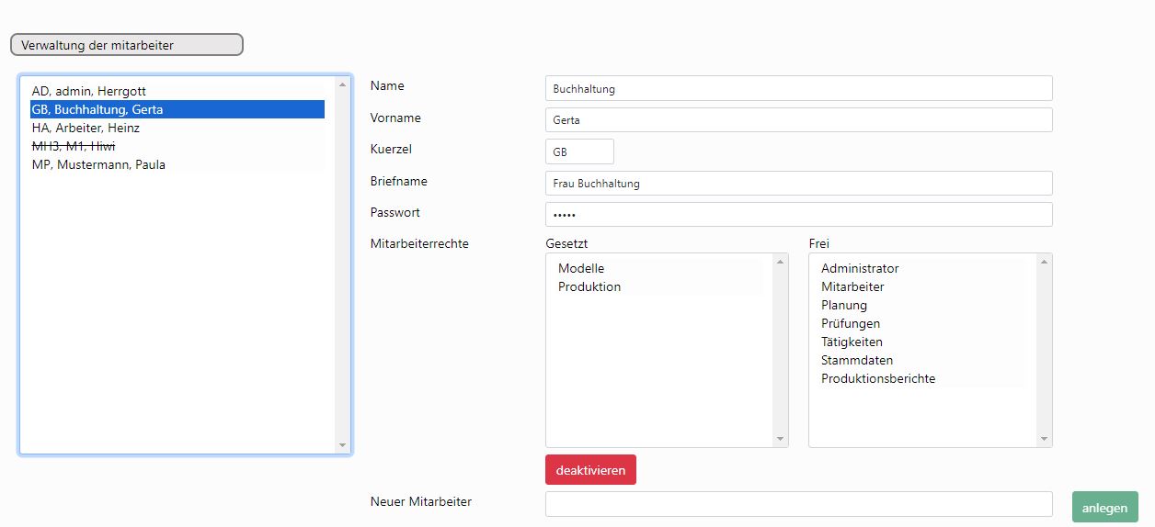
Task: Select Produktion in the Gesetzt list
Action: [x=589, y=286]
